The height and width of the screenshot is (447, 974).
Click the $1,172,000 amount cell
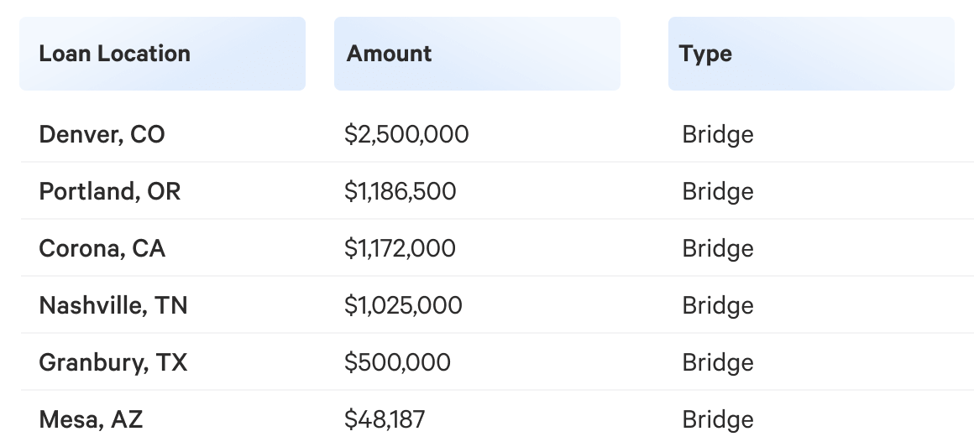click(x=400, y=248)
